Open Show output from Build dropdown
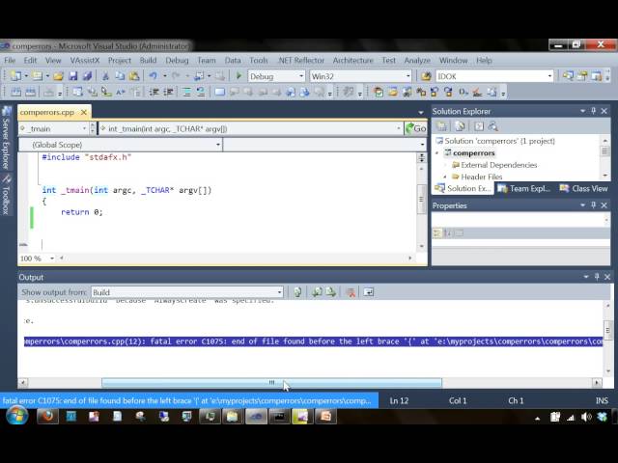The image size is (618, 463). [279, 292]
